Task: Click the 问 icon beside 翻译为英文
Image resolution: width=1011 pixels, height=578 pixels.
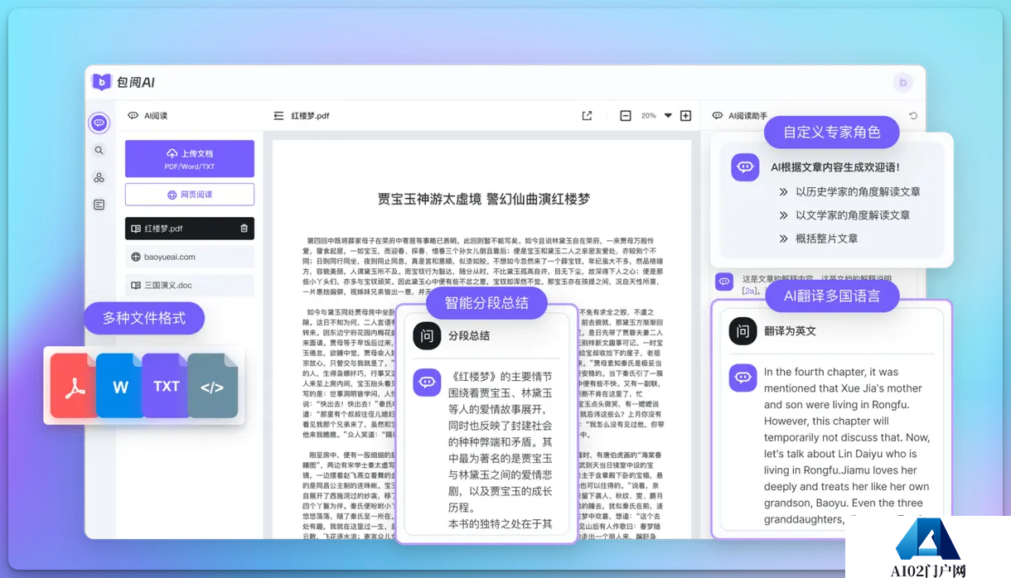Action: coord(743,330)
